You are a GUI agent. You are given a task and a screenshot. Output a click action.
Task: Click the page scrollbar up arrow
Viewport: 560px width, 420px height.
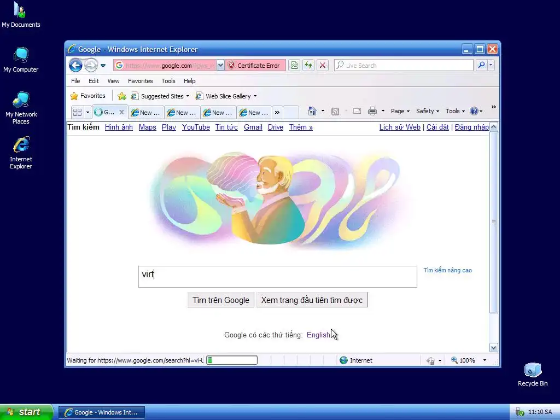coord(494,127)
